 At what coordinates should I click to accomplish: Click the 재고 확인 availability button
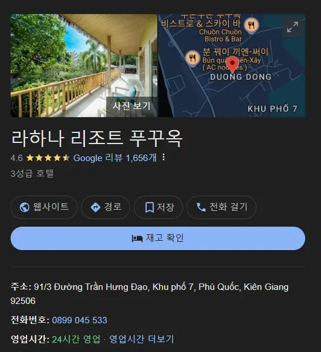(158, 238)
